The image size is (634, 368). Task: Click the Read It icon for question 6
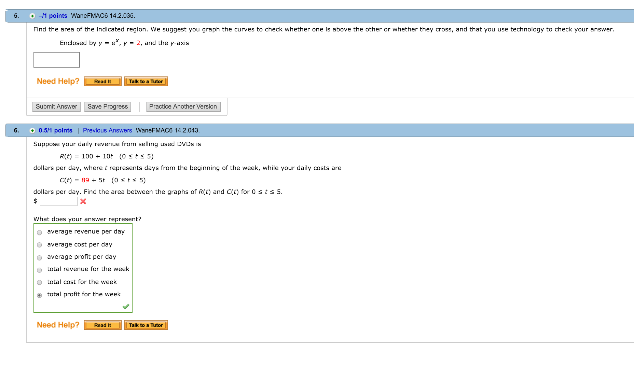102,325
